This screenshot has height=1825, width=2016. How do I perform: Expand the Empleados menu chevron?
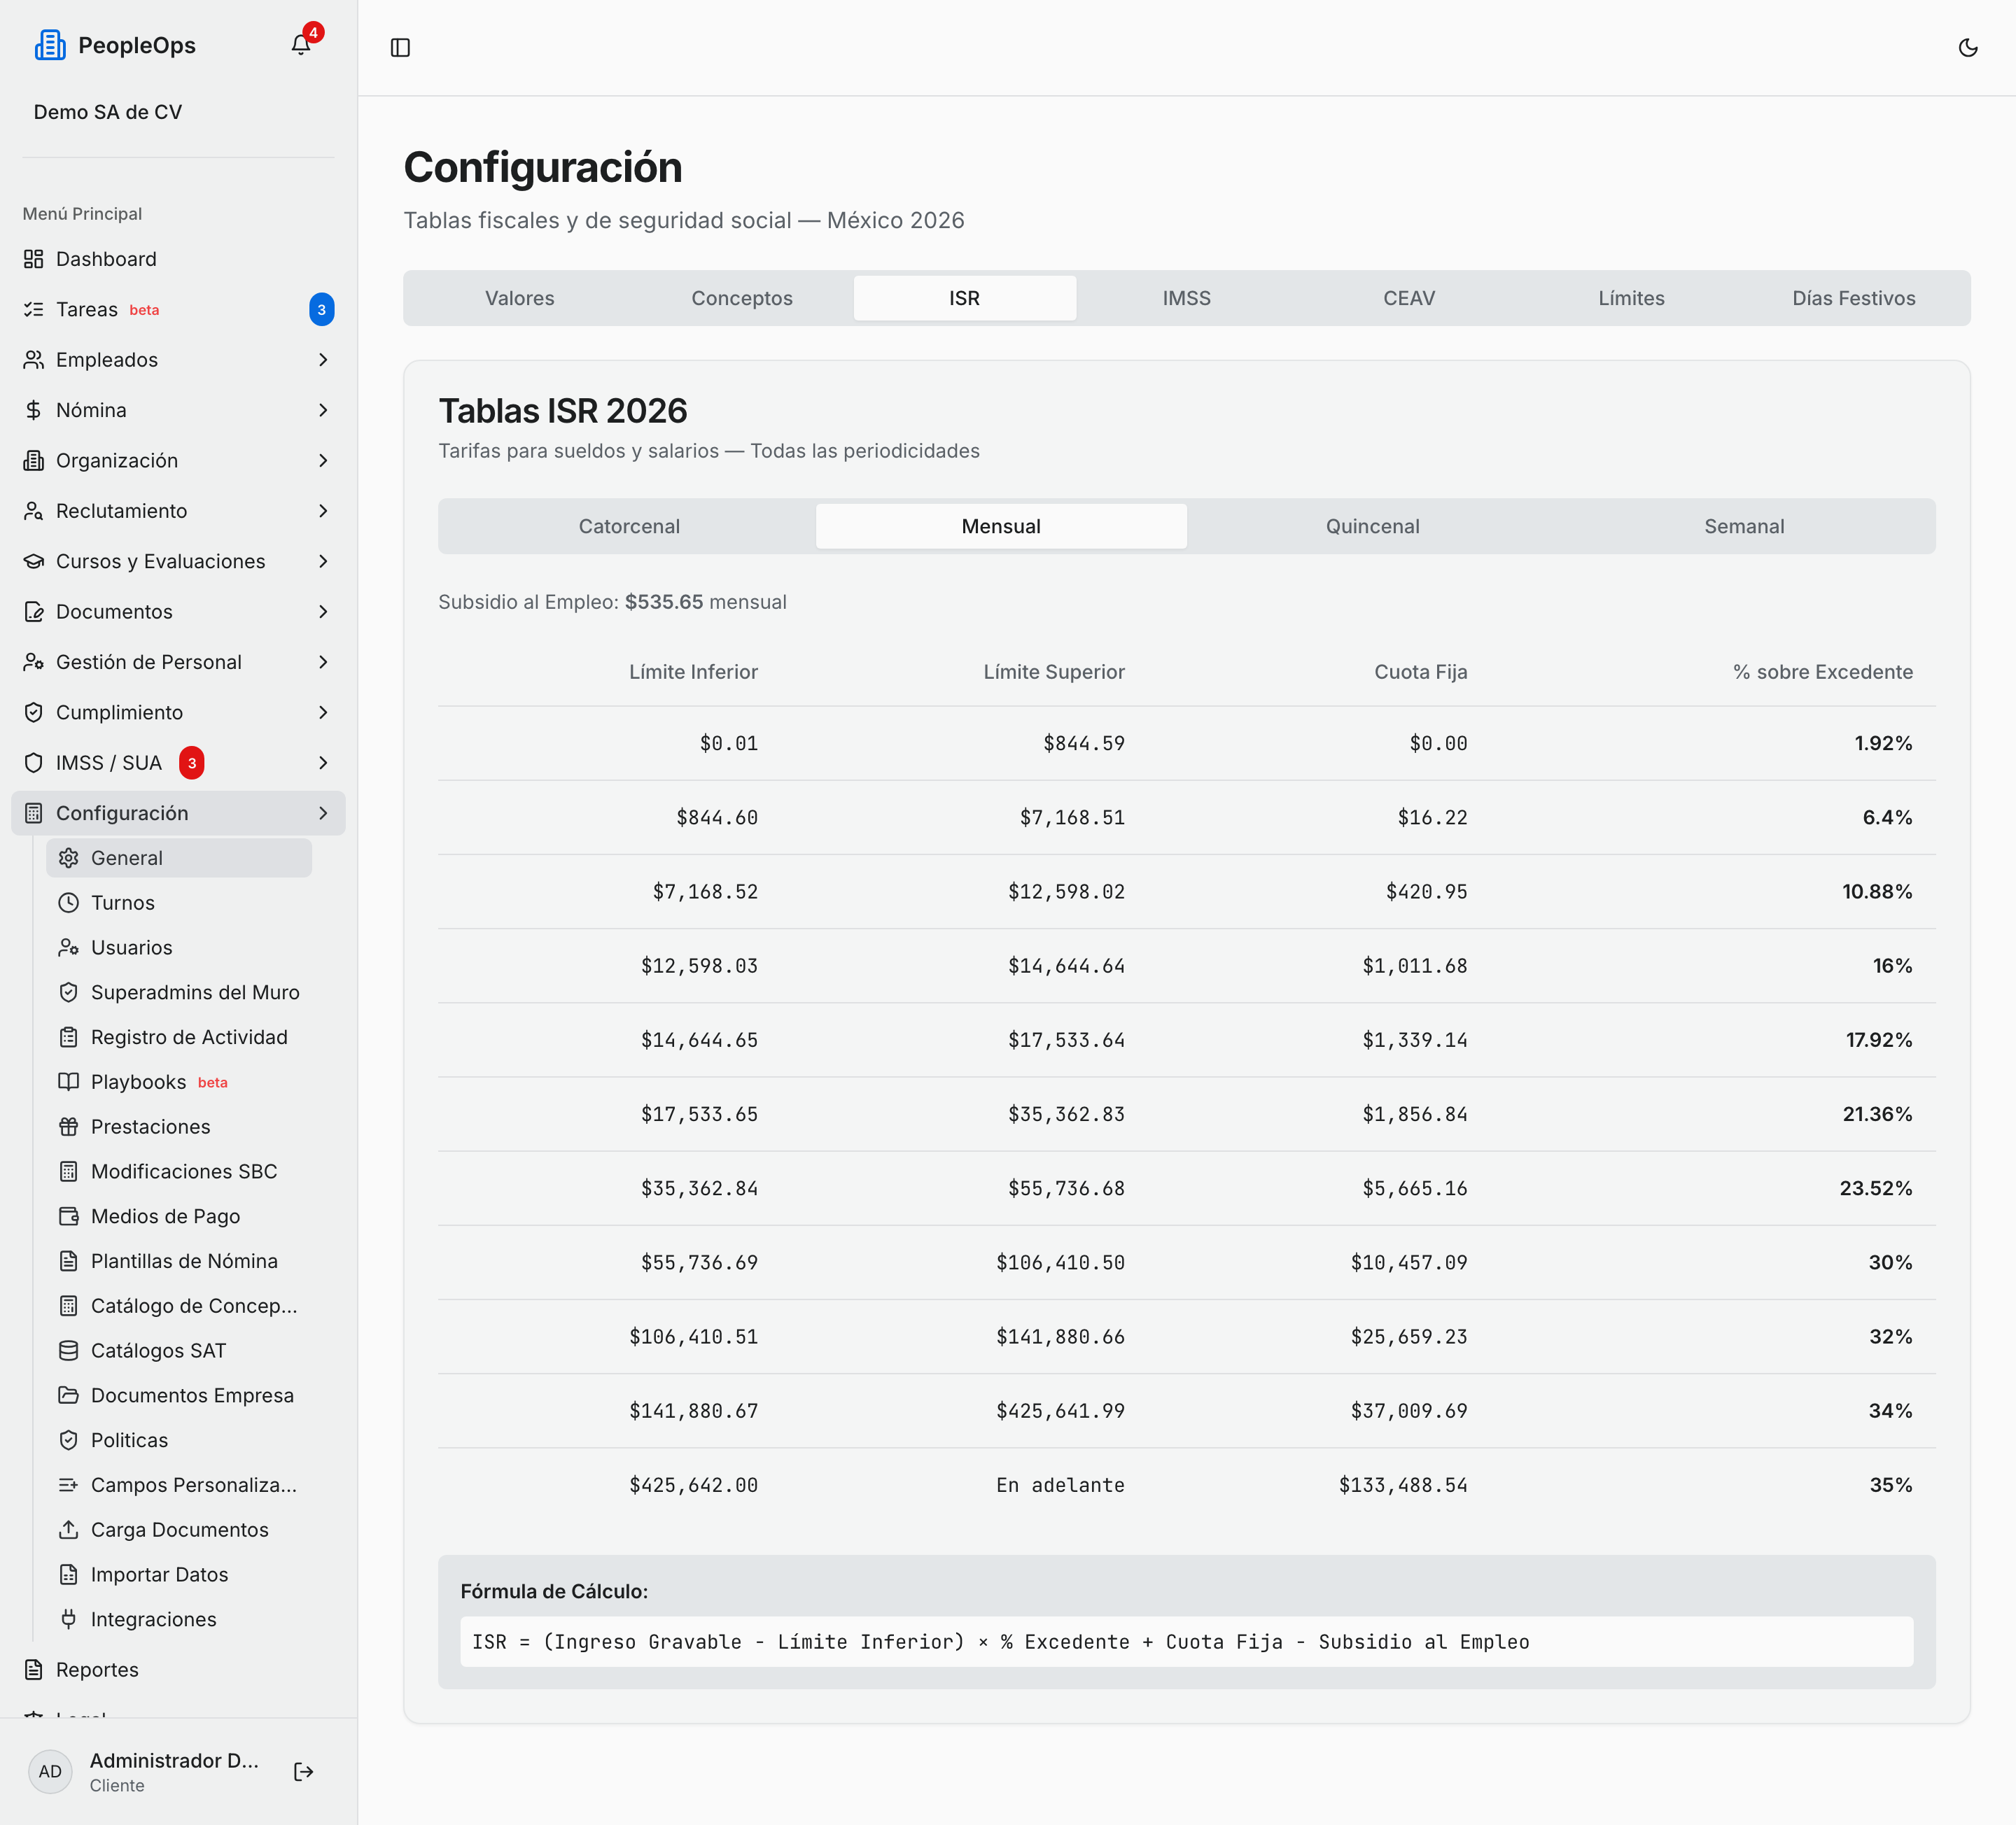pyautogui.click(x=323, y=360)
